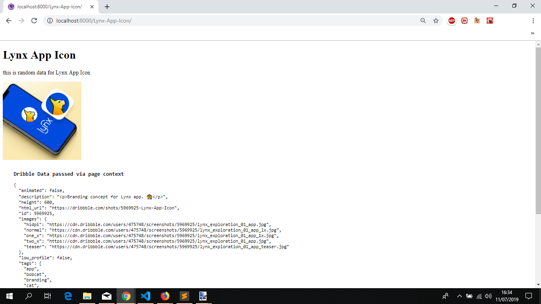This screenshot has height=304, width=541.
Task: Click the teaser image URL line
Action: point(156,247)
